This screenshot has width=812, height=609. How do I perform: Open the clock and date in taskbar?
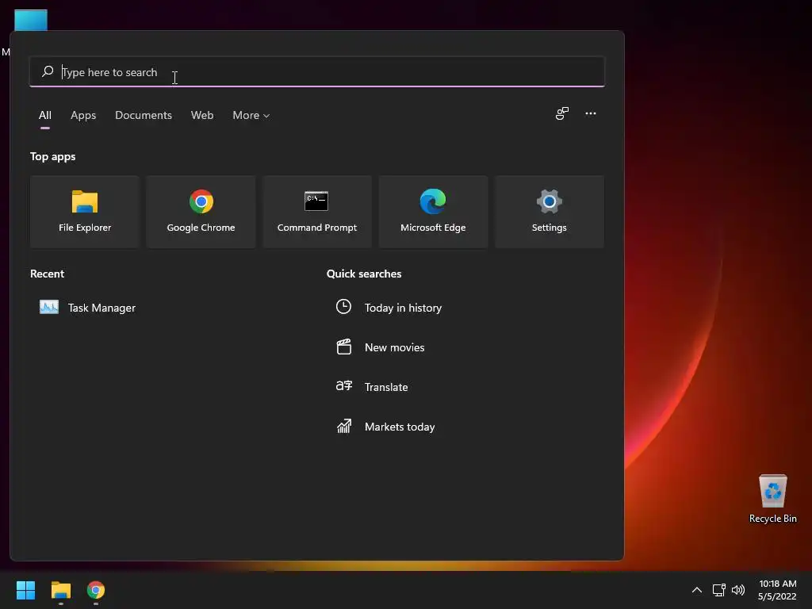click(777, 590)
